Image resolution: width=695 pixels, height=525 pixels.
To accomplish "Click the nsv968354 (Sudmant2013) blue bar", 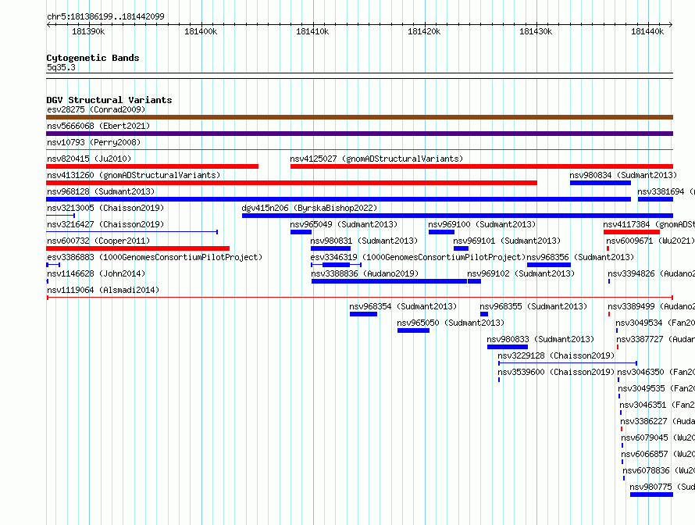I will point(363,314).
